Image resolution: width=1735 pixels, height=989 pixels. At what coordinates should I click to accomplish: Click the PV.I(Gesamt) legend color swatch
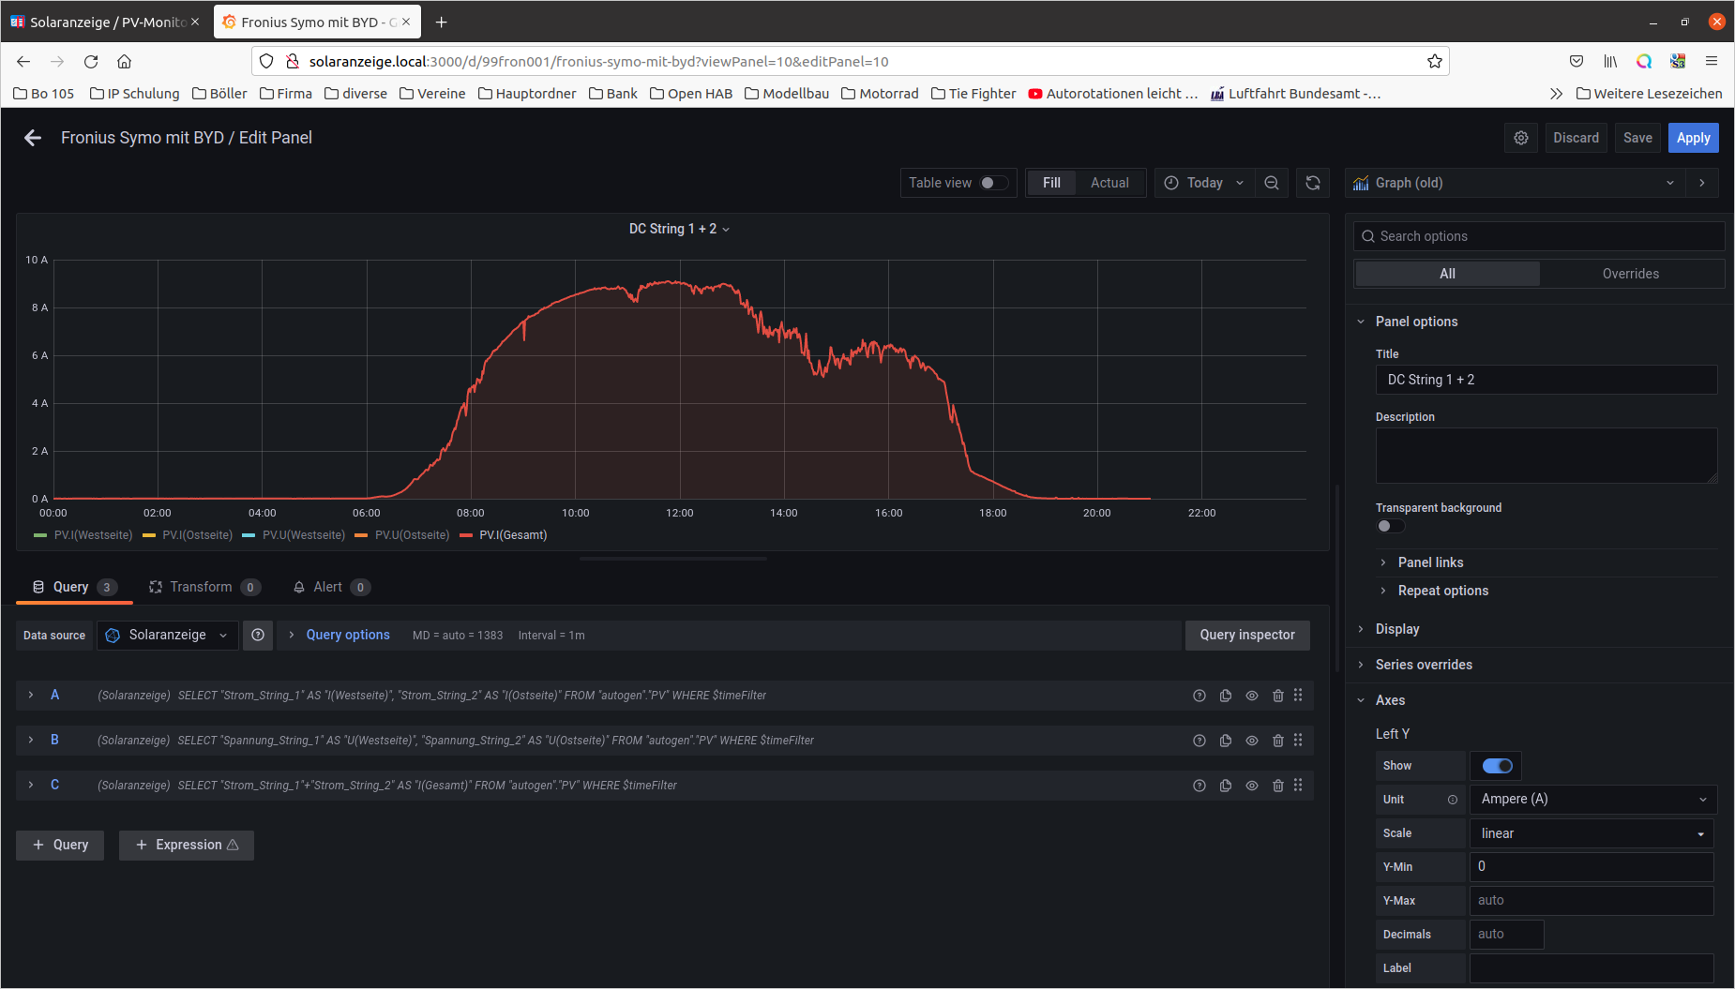(466, 535)
